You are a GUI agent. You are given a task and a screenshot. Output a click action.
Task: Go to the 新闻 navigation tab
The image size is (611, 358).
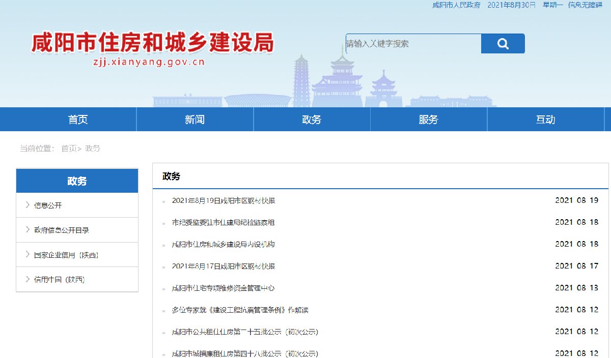click(x=195, y=120)
